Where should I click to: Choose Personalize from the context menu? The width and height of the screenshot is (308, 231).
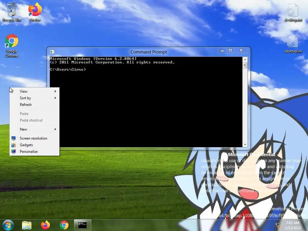tap(35, 152)
